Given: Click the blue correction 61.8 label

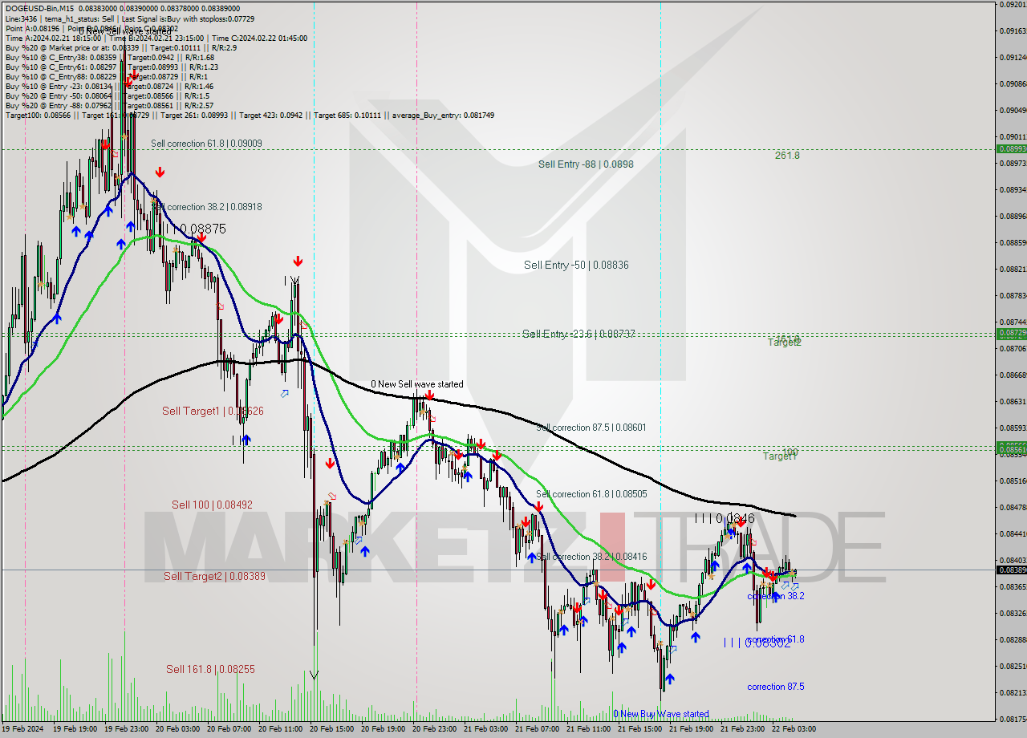Looking at the screenshot, I should pyautogui.click(x=775, y=639).
